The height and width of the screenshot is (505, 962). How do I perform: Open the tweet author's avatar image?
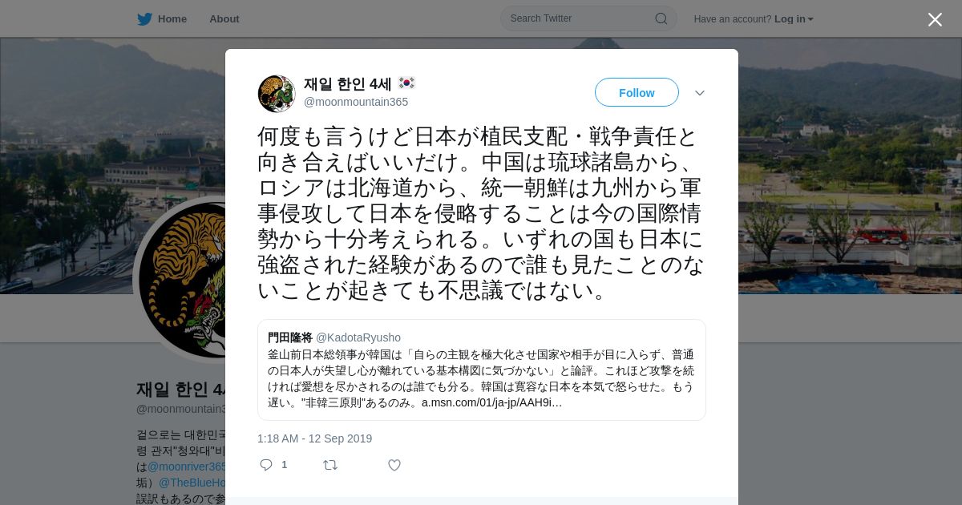[x=277, y=94]
